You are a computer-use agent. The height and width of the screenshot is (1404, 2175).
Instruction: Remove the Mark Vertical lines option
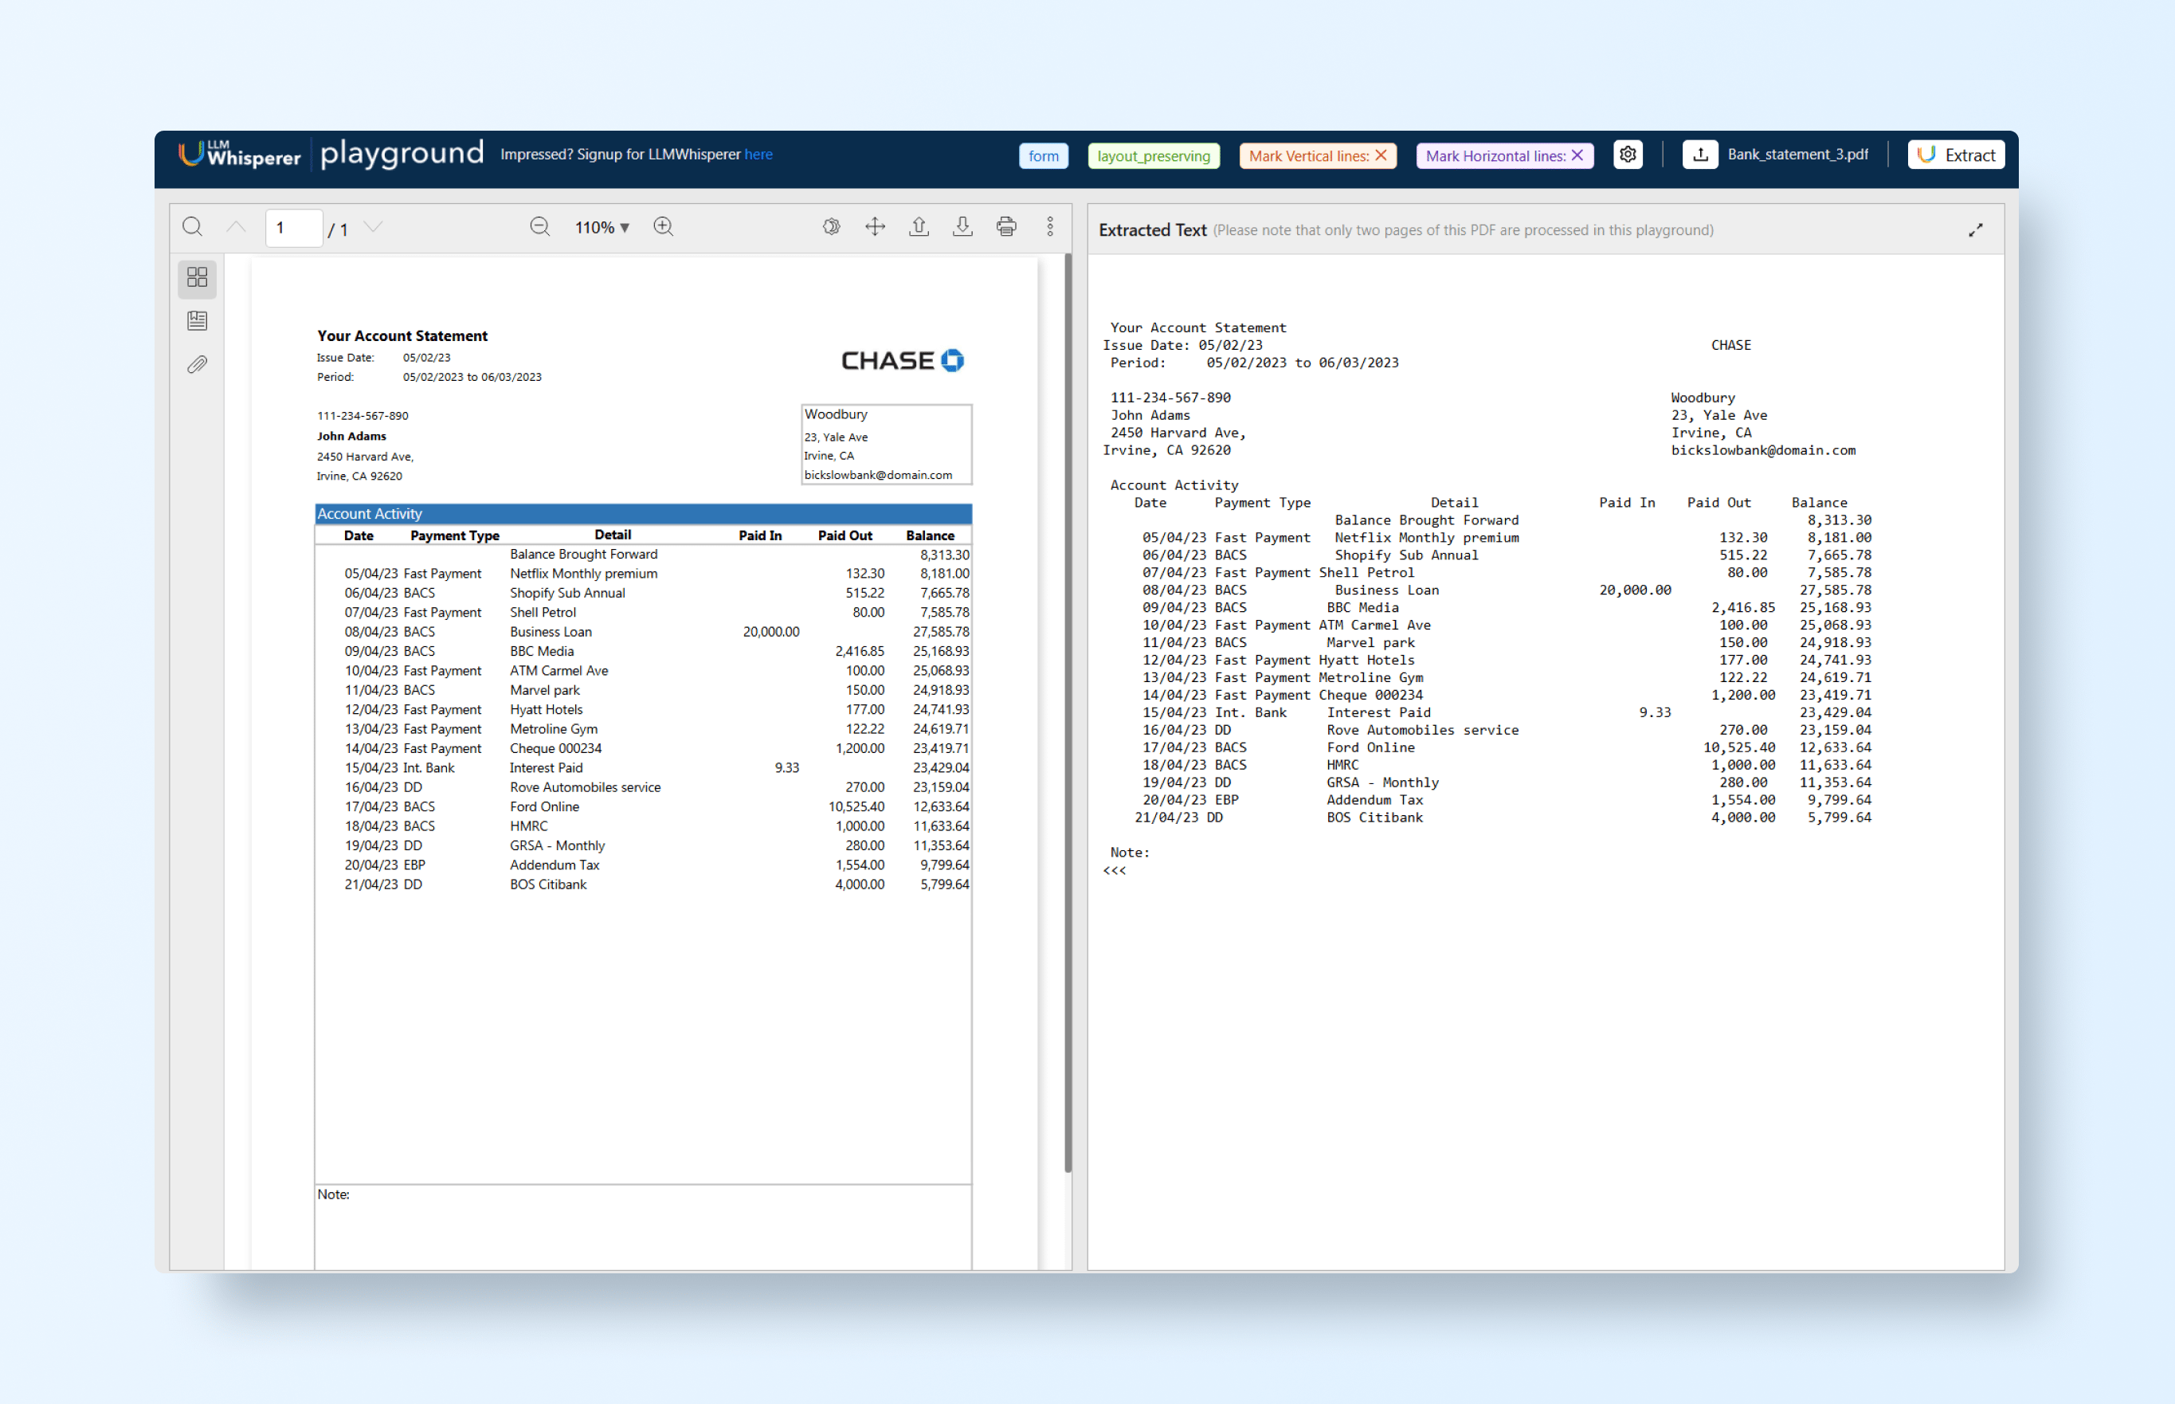pos(1381,156)
